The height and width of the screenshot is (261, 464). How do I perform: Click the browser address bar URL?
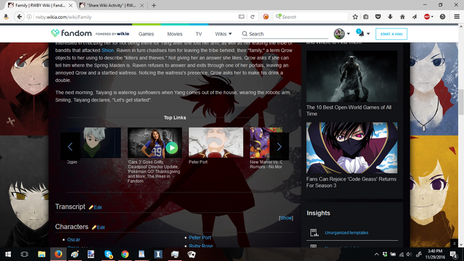coord(63,17)
